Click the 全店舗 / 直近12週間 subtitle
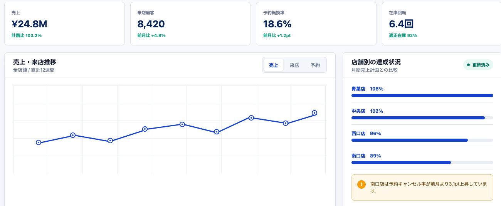Viewport: 501px width, 206px height. [34, 70]
